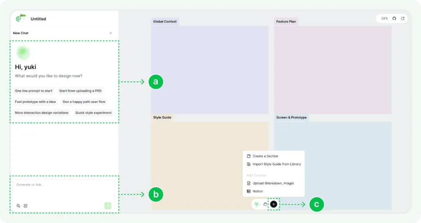The image size is (421, 223).
Task: Open the 28% zoom level control
Action: 384,19
